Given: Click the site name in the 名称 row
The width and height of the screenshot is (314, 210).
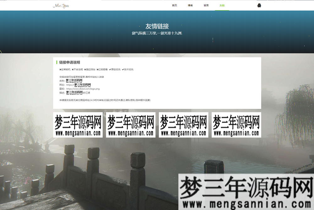Looking at the screenshot, I should (74, 80).
